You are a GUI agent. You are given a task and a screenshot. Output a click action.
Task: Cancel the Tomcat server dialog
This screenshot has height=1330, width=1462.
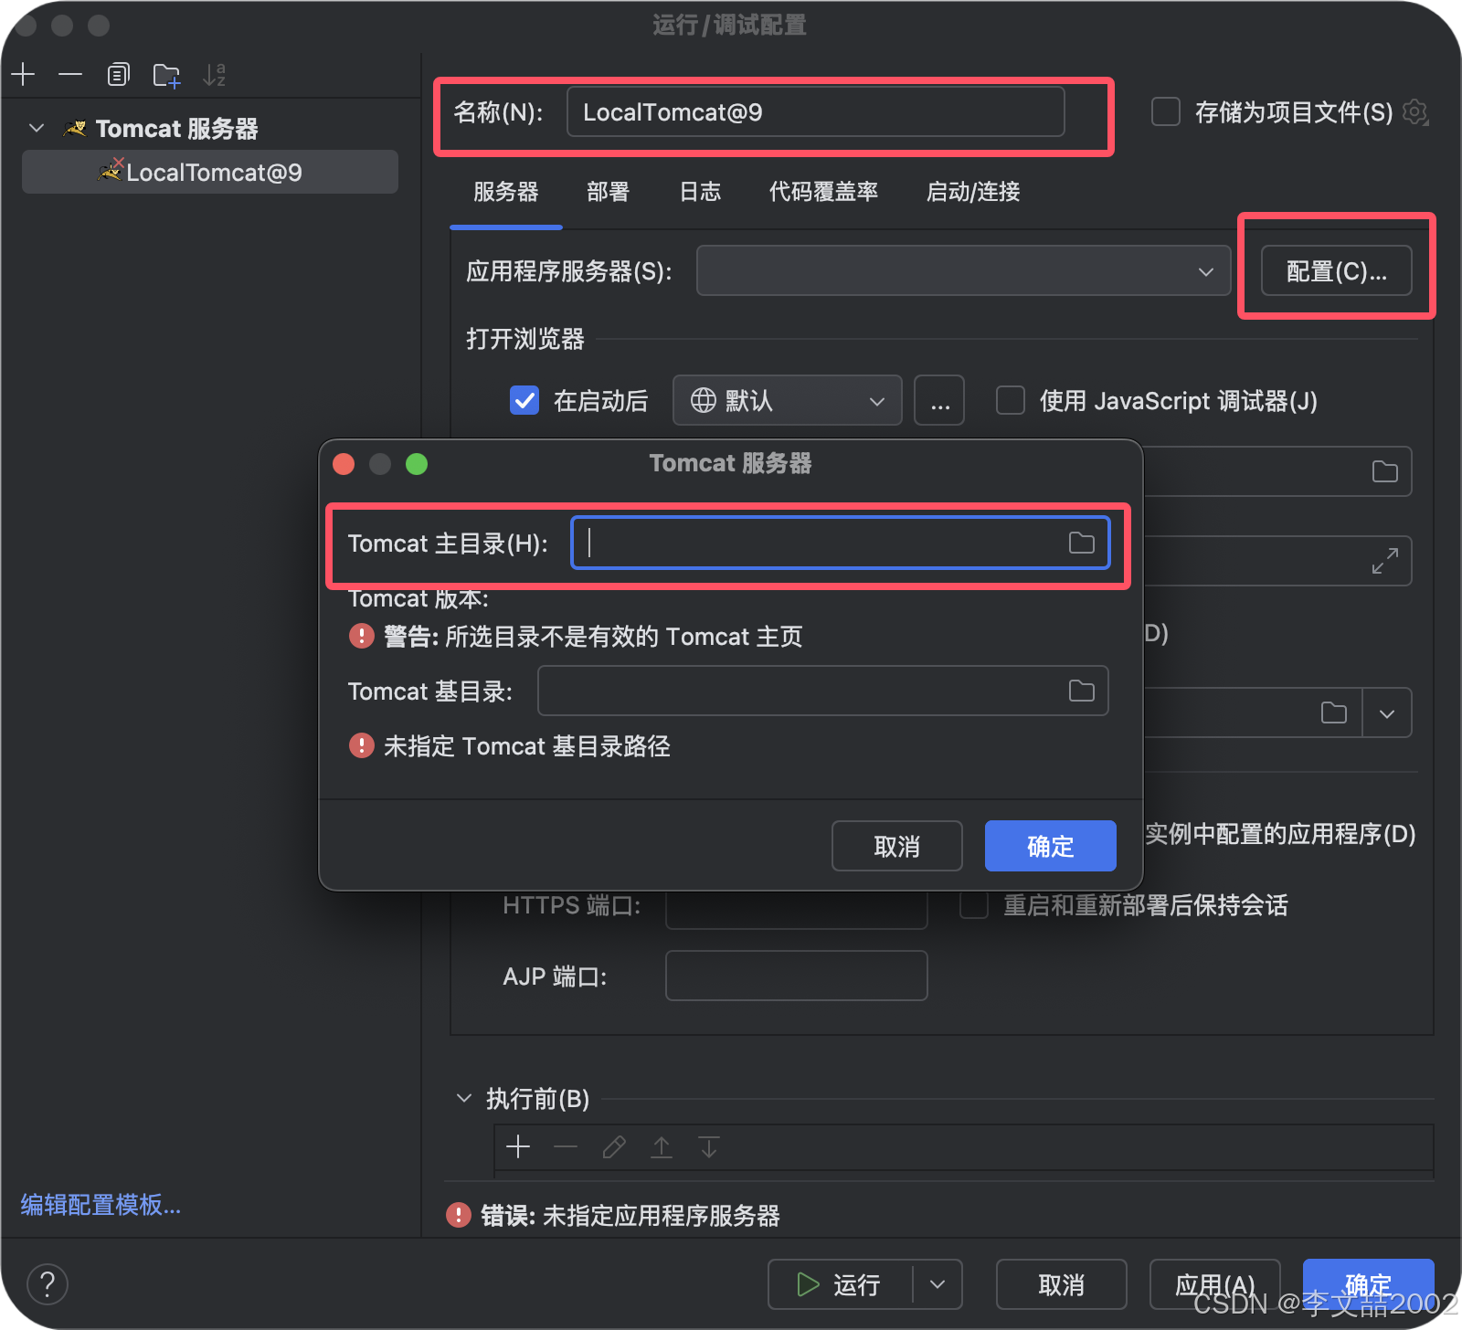(x=897, y=846)
